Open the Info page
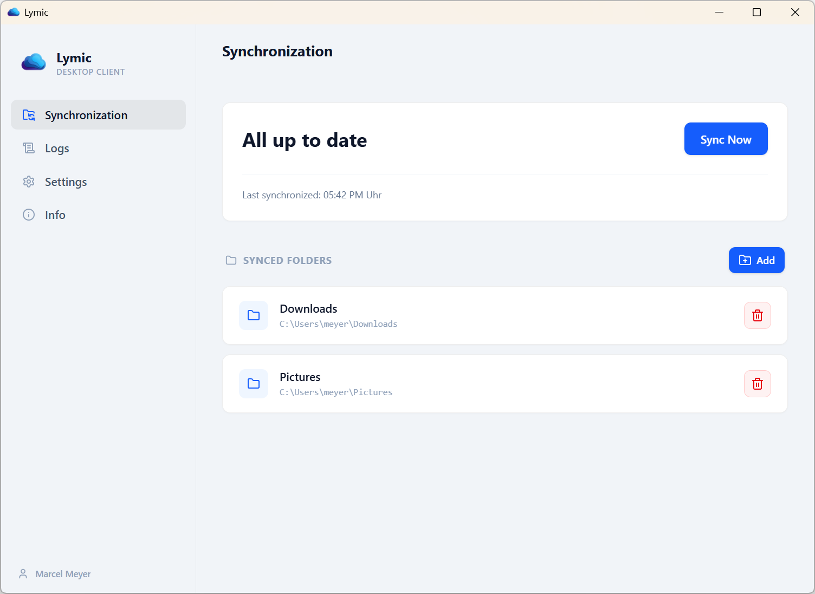The image size is (815, 594). 98,215
